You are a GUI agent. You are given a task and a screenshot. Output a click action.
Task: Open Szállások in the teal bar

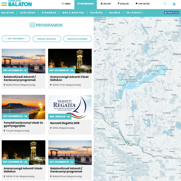coord(28,13)
